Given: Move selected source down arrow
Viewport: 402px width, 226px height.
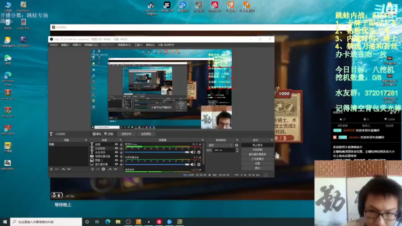Looking at the screenshot, I should (x=116, y=169).
